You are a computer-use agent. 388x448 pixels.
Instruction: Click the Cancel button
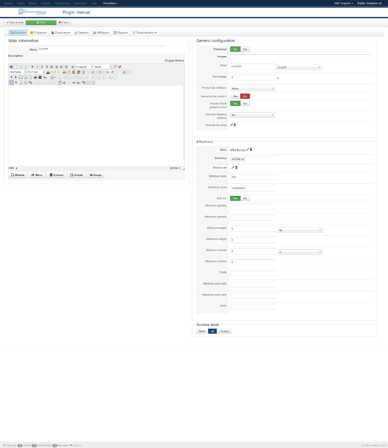pos(64,22)
